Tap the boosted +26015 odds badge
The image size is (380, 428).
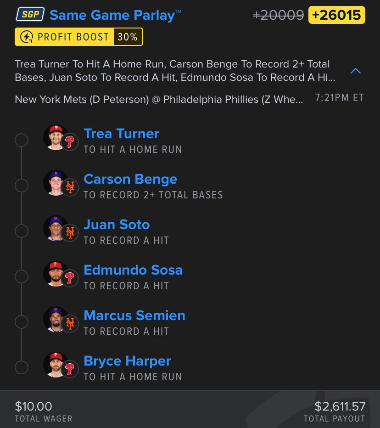[x=336, y=15]
